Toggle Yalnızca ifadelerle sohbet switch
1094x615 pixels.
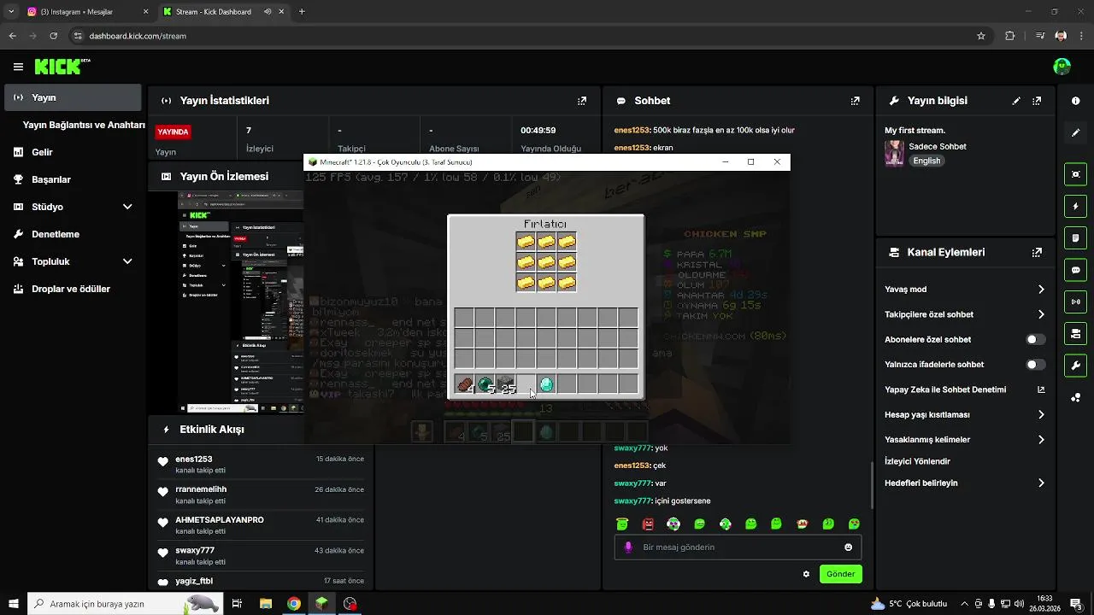1035,365
